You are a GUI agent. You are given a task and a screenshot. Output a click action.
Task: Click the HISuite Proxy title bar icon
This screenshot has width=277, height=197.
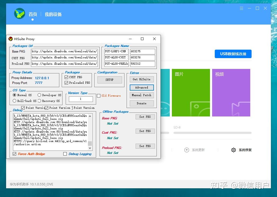coord(11,39)
